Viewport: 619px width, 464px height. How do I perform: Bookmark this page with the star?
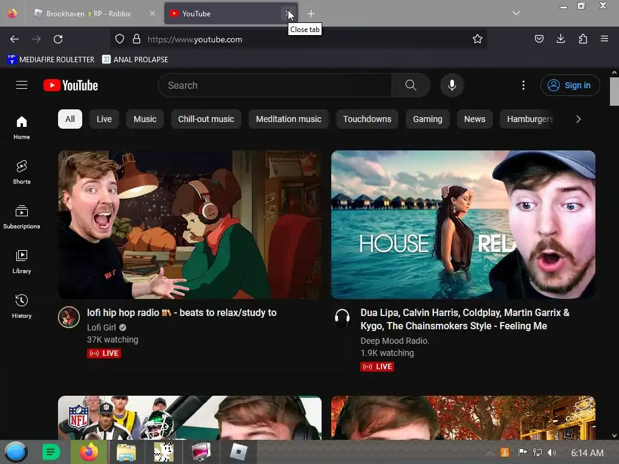[478, 39]
